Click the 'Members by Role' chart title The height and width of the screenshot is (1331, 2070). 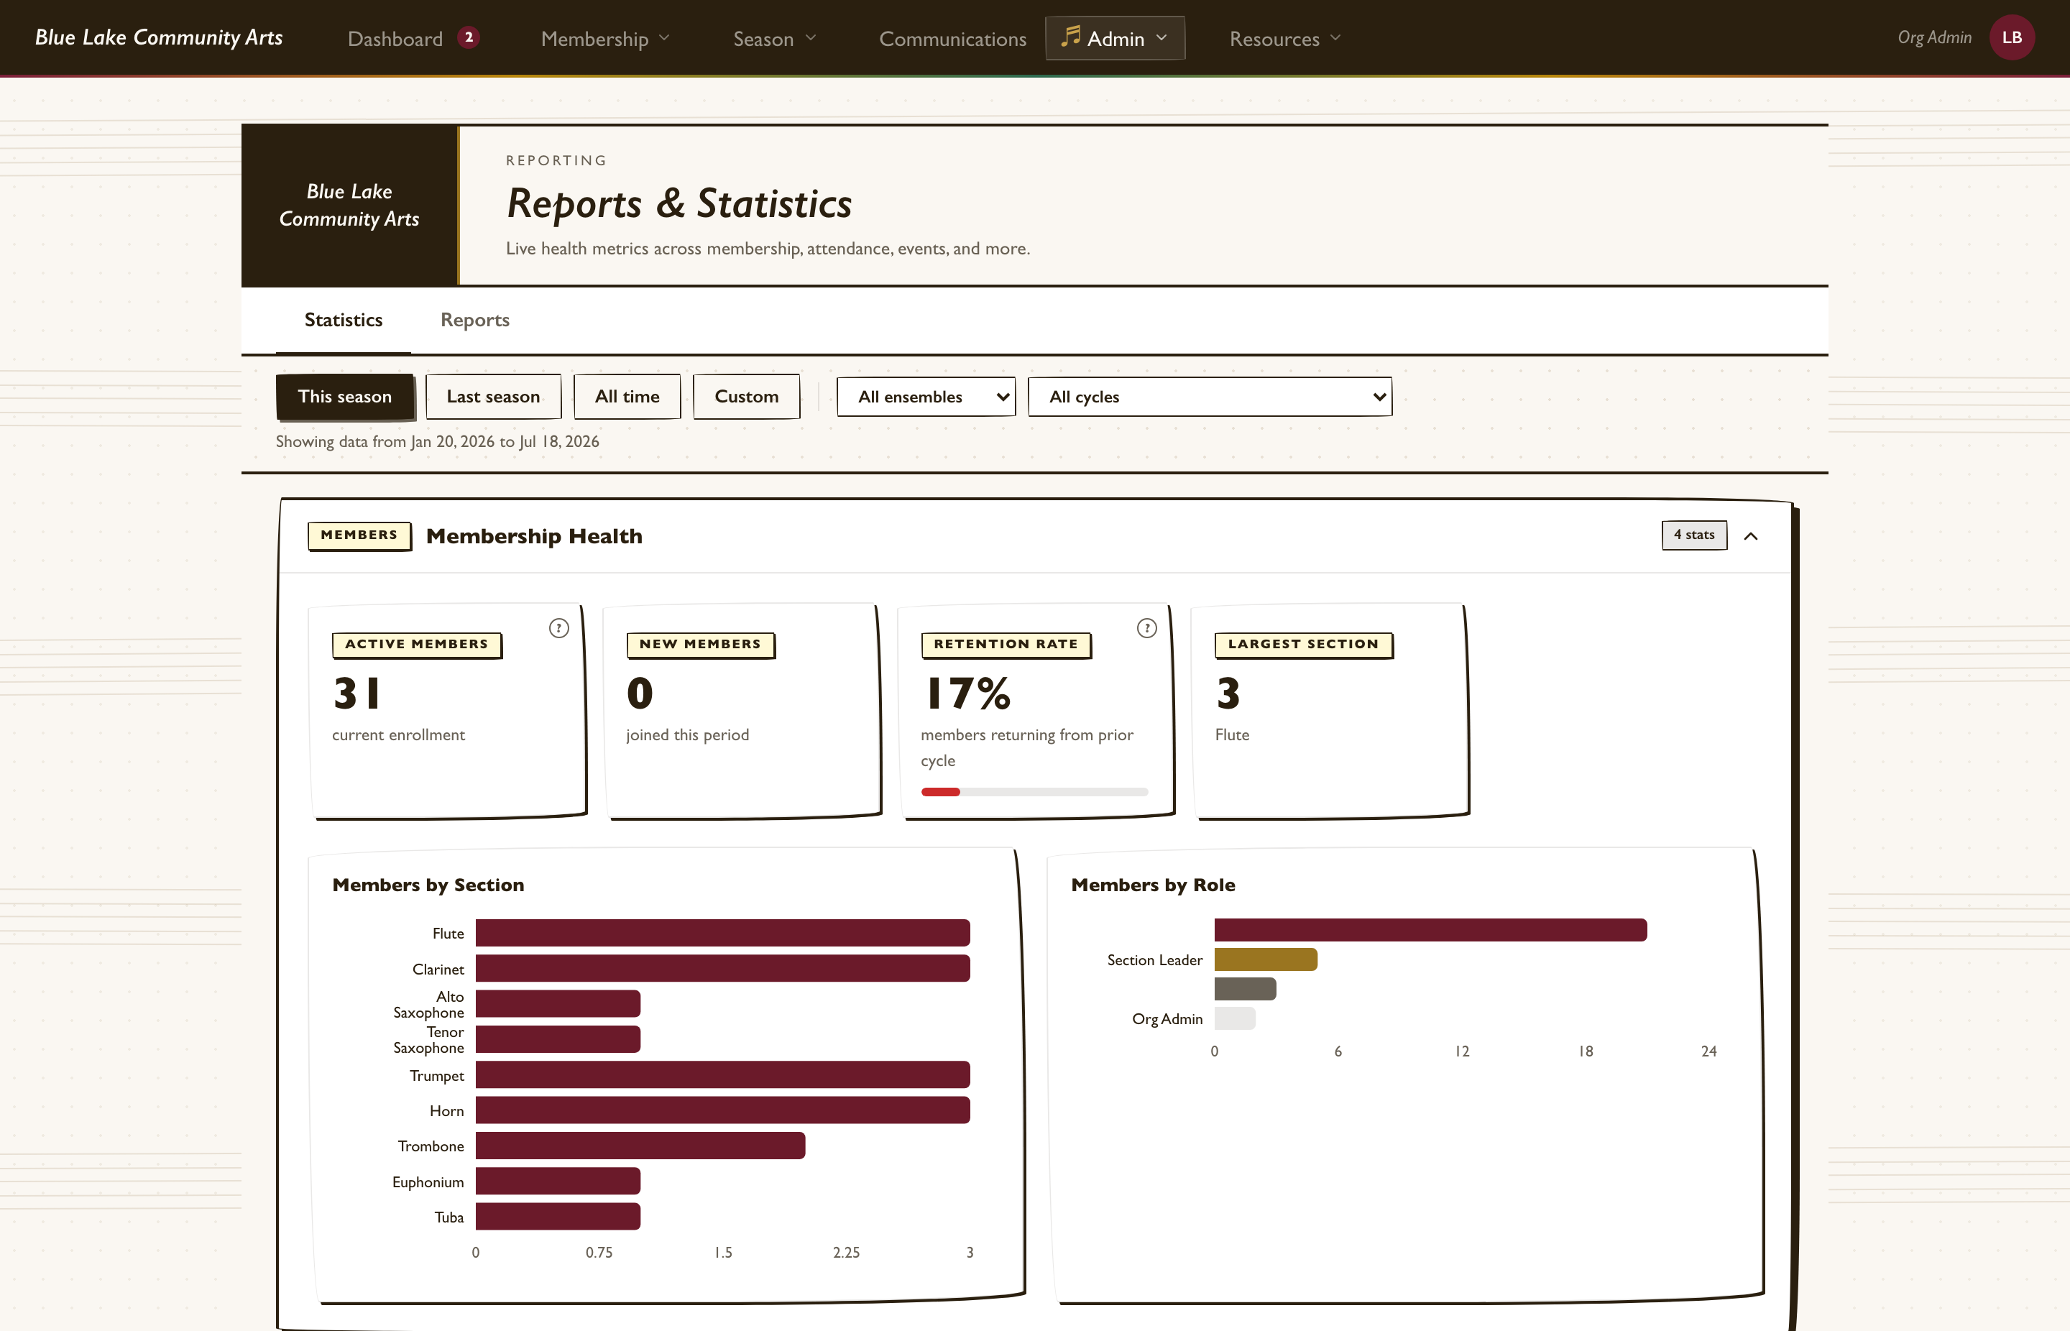click(x=1153, y=885)
